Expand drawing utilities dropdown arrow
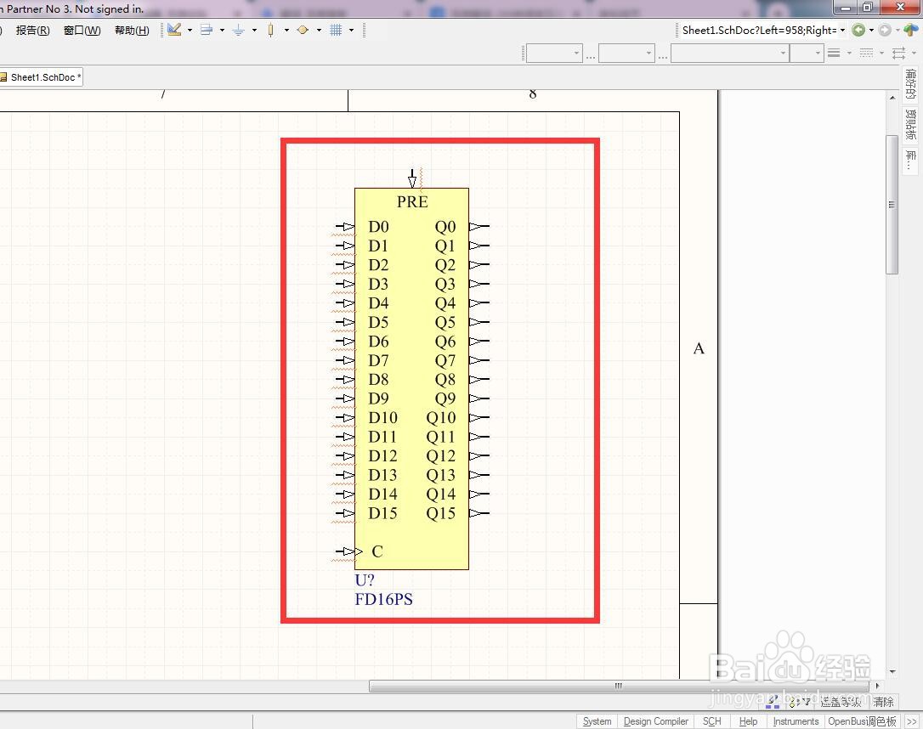Screen dimensions: 923x729 click(x=190, y=30)
